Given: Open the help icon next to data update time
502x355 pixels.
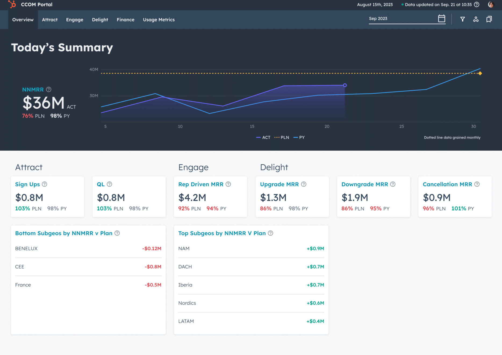Looking at the screenshot, I should click(476, 4).
